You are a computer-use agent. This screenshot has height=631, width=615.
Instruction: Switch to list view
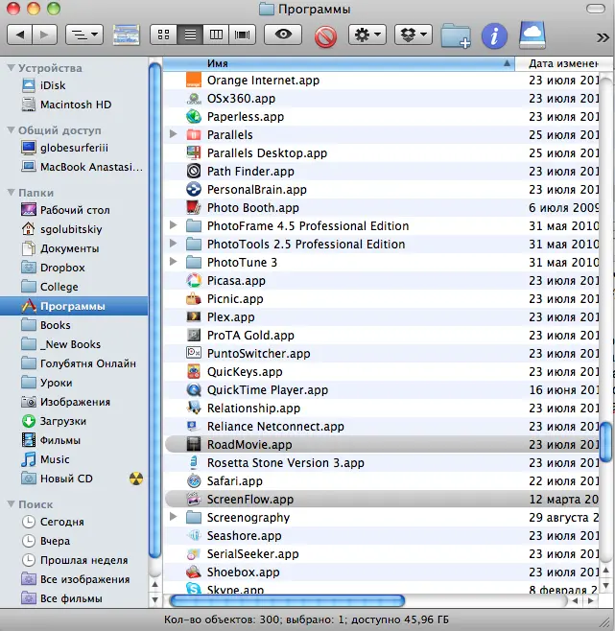190,35
